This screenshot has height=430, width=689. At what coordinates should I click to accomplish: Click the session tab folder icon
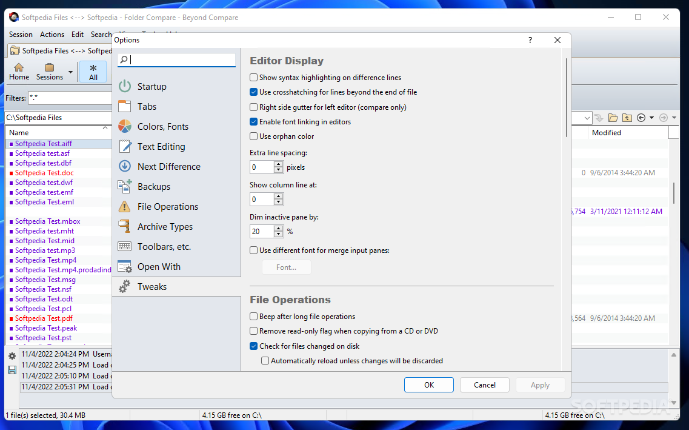point(15,50)
